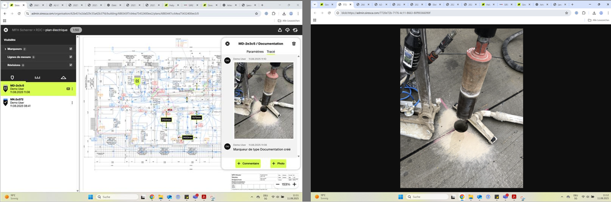The width and height of the screenshot is (611, 202).
Task: Close the MD-2e3c5 Documentation panel
Action: (228, 44)
